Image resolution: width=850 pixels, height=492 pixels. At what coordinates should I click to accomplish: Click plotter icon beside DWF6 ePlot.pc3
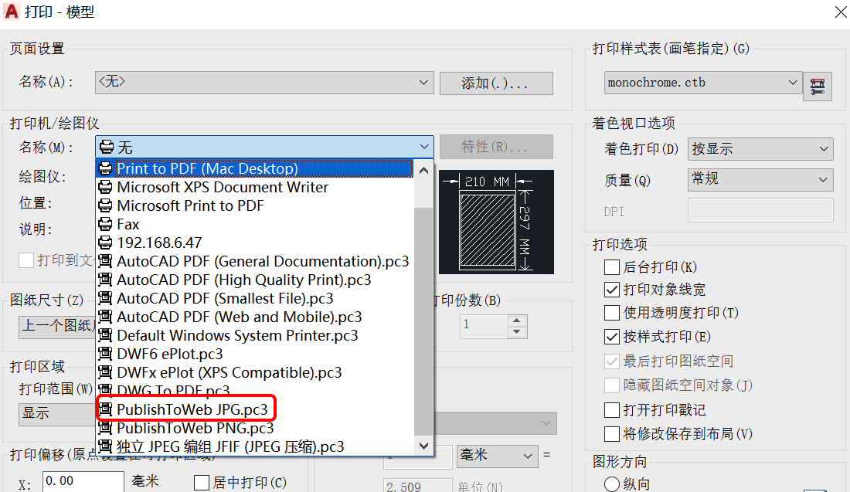tap(105, 354)
